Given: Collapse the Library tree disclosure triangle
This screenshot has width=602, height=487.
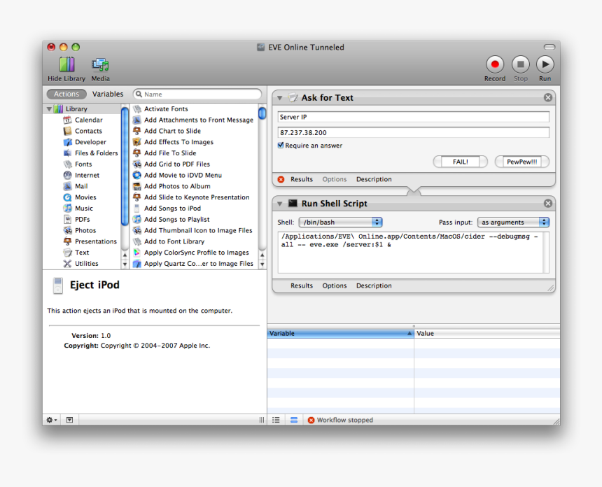Looking at the screenshot, I should click(x=49, y=109).
